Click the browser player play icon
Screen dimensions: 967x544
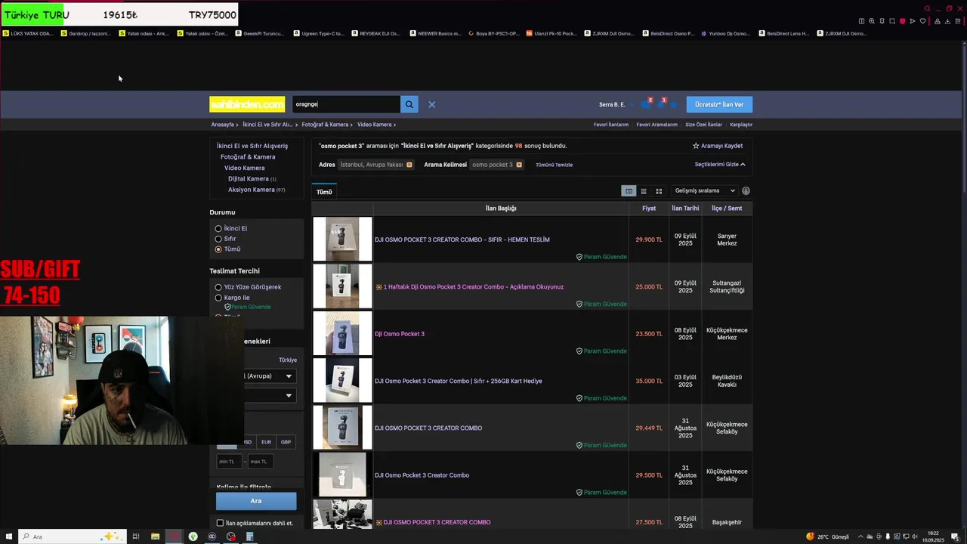click(x=913, y=21)
